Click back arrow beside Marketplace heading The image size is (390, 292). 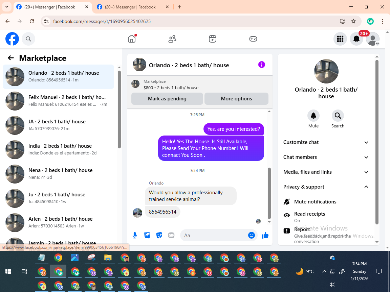tap(11, 58)
